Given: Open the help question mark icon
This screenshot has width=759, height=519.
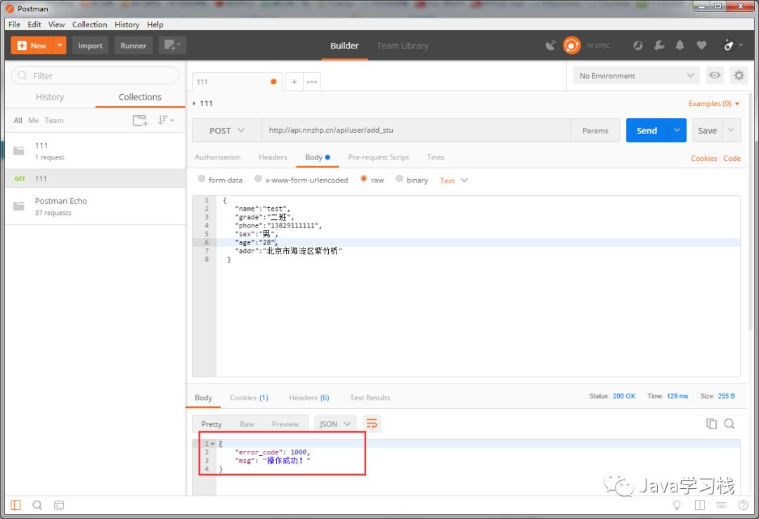Looking at the screenshot, I should [x=743, y=505].
